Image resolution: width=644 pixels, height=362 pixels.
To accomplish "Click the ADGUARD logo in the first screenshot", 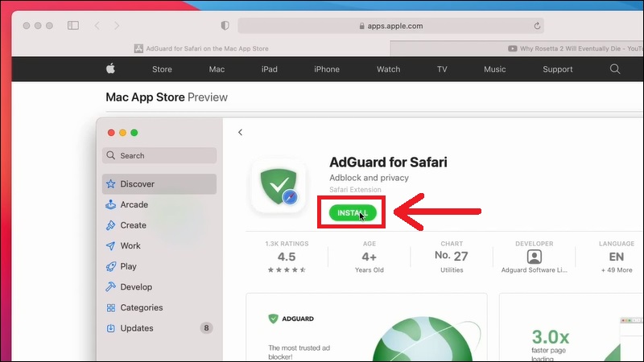I will [x=291, y=319].
